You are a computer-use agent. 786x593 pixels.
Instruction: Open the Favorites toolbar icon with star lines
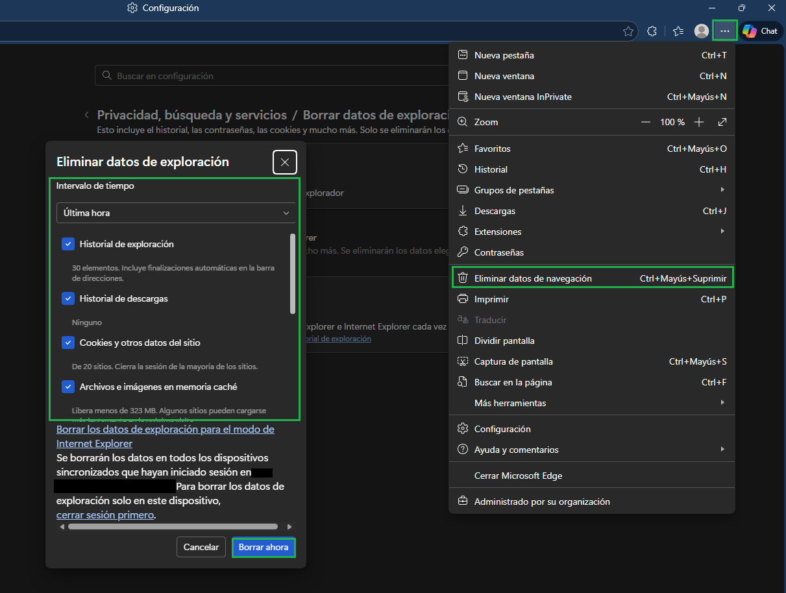(678, 31)
